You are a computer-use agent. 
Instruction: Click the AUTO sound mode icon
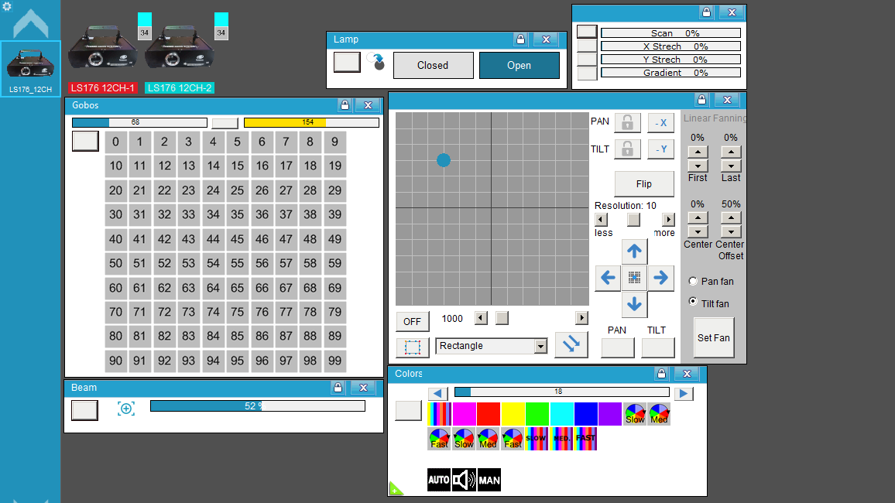tap(439, 480)
